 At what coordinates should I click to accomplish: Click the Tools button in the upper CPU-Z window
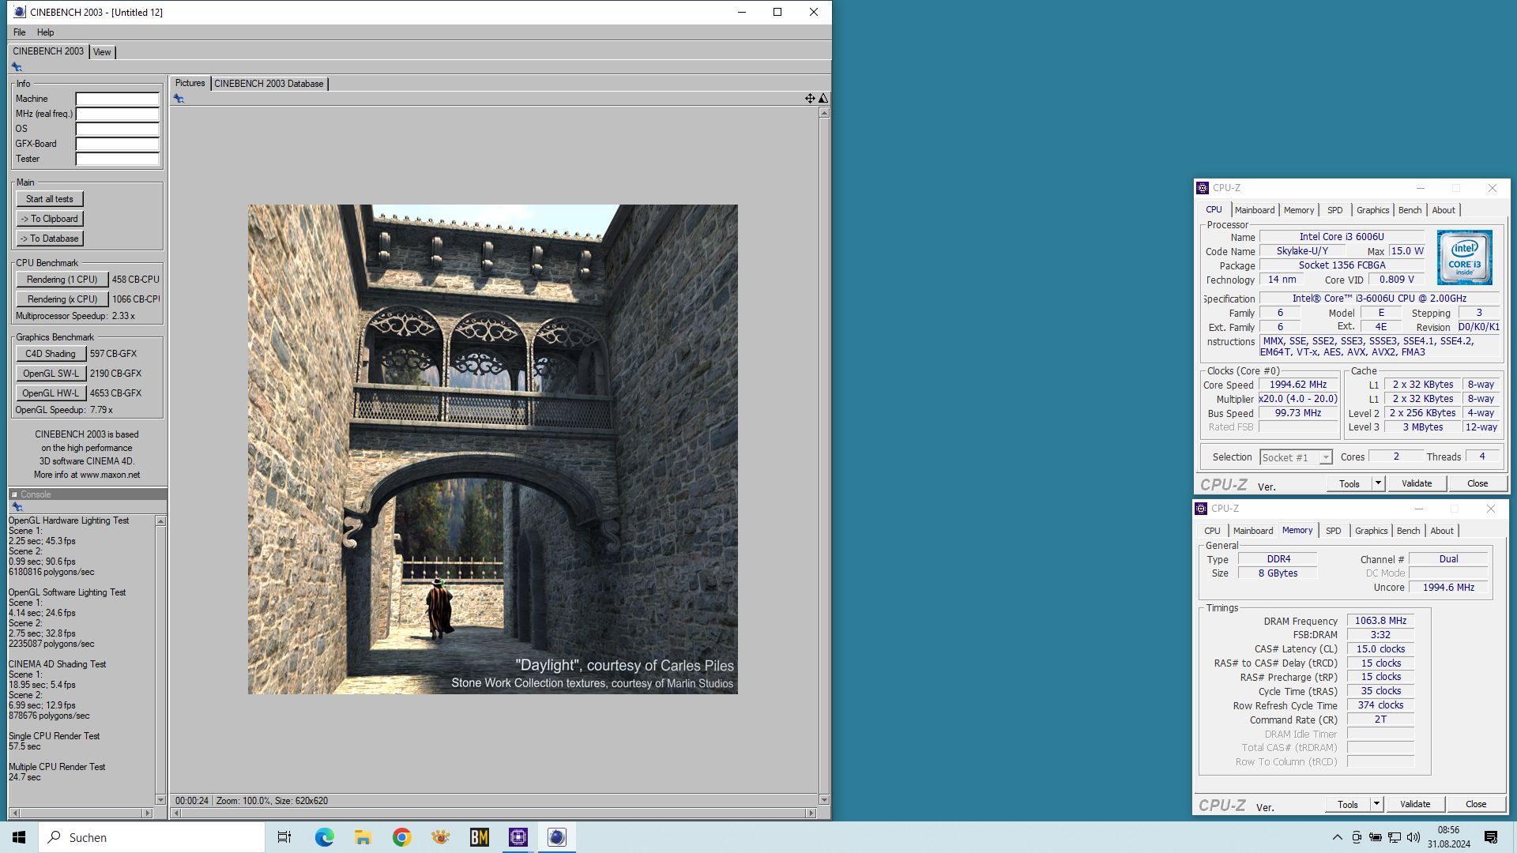(x=1349, y=483)
